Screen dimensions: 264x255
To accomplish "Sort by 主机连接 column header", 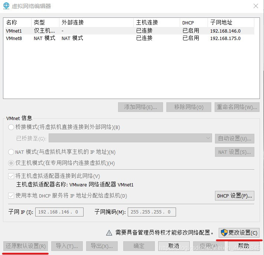I will pyautogui.click(x=157, y=22).
